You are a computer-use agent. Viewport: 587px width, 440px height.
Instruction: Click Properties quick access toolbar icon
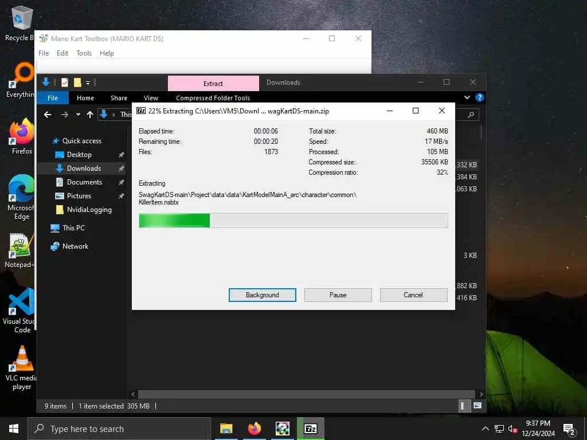65,82
